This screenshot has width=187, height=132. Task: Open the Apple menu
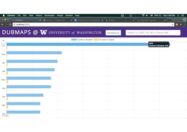click(x=4, y=15)
